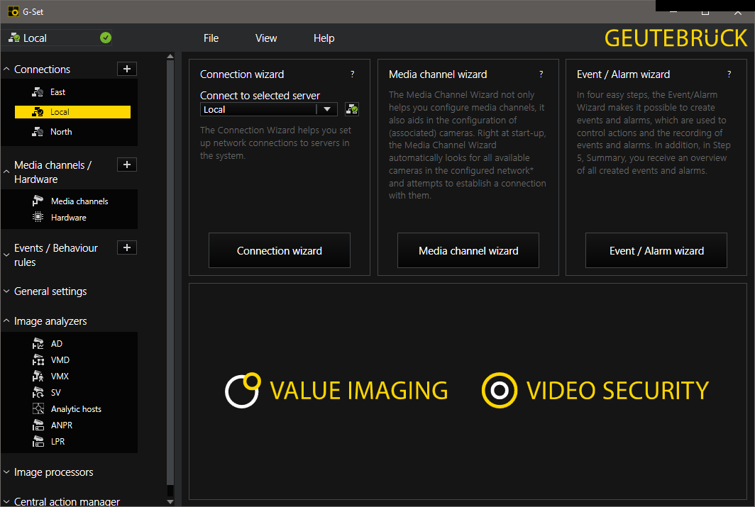
Task: Open the View menu
Action: 266,38
